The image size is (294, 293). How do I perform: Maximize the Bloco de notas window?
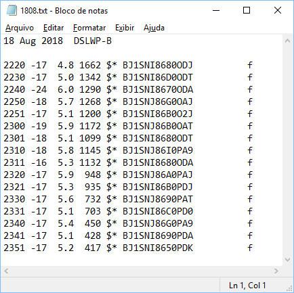tap(247, 10)
